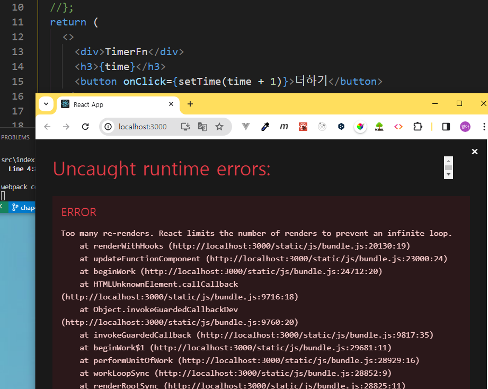Open Chrome three-dot menu

484,127
